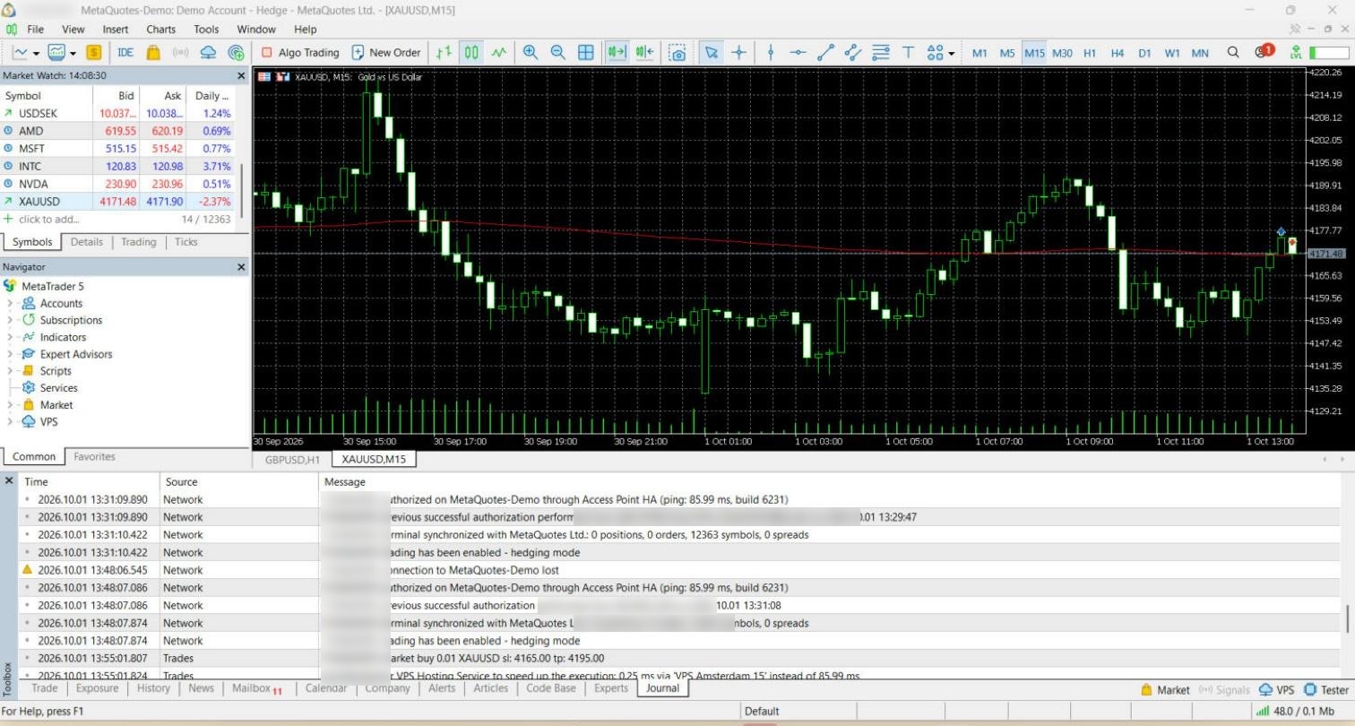1355x726 pixels.
Task: Open the chart type dropdown arrow
Action: point(36,53)
